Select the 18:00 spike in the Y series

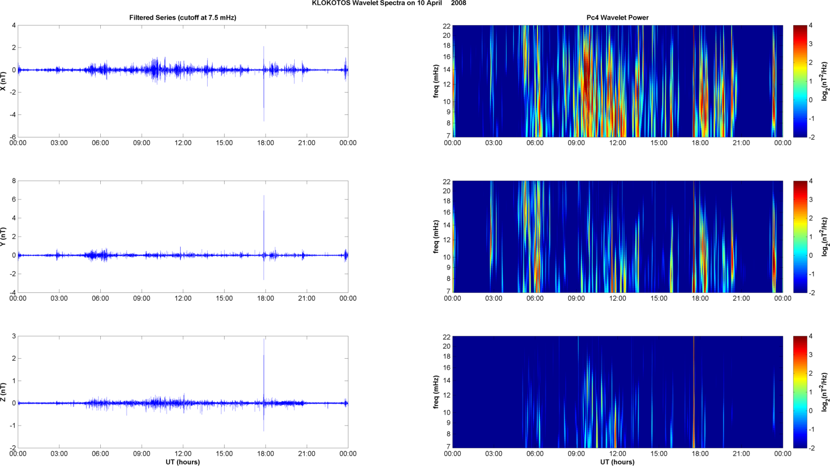coord(264,230)
